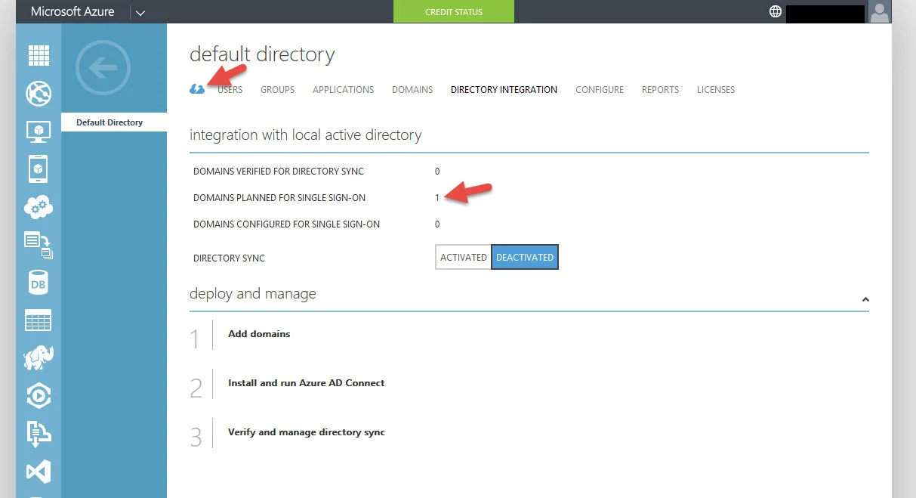Click the default directory page title
The image size is (916, 498).
click(x=262, y=54)
